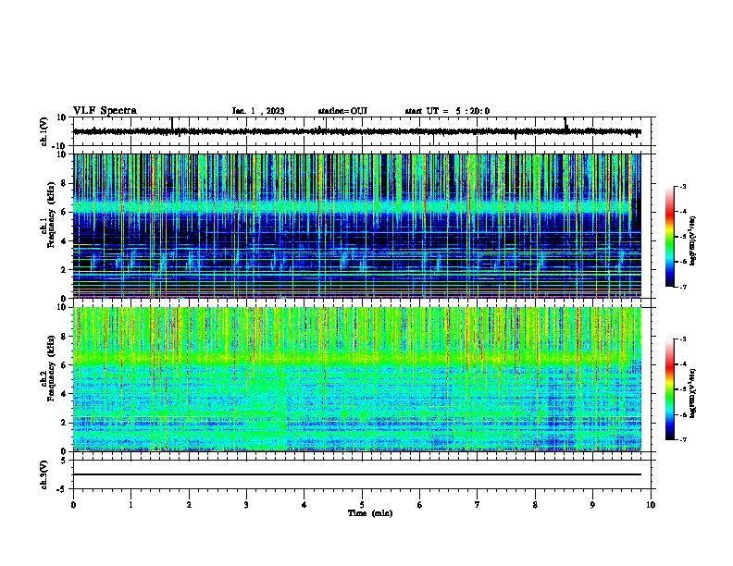Click the "VLF Spectra" title text
733x566 pixels.
click(x=105, y=111)
